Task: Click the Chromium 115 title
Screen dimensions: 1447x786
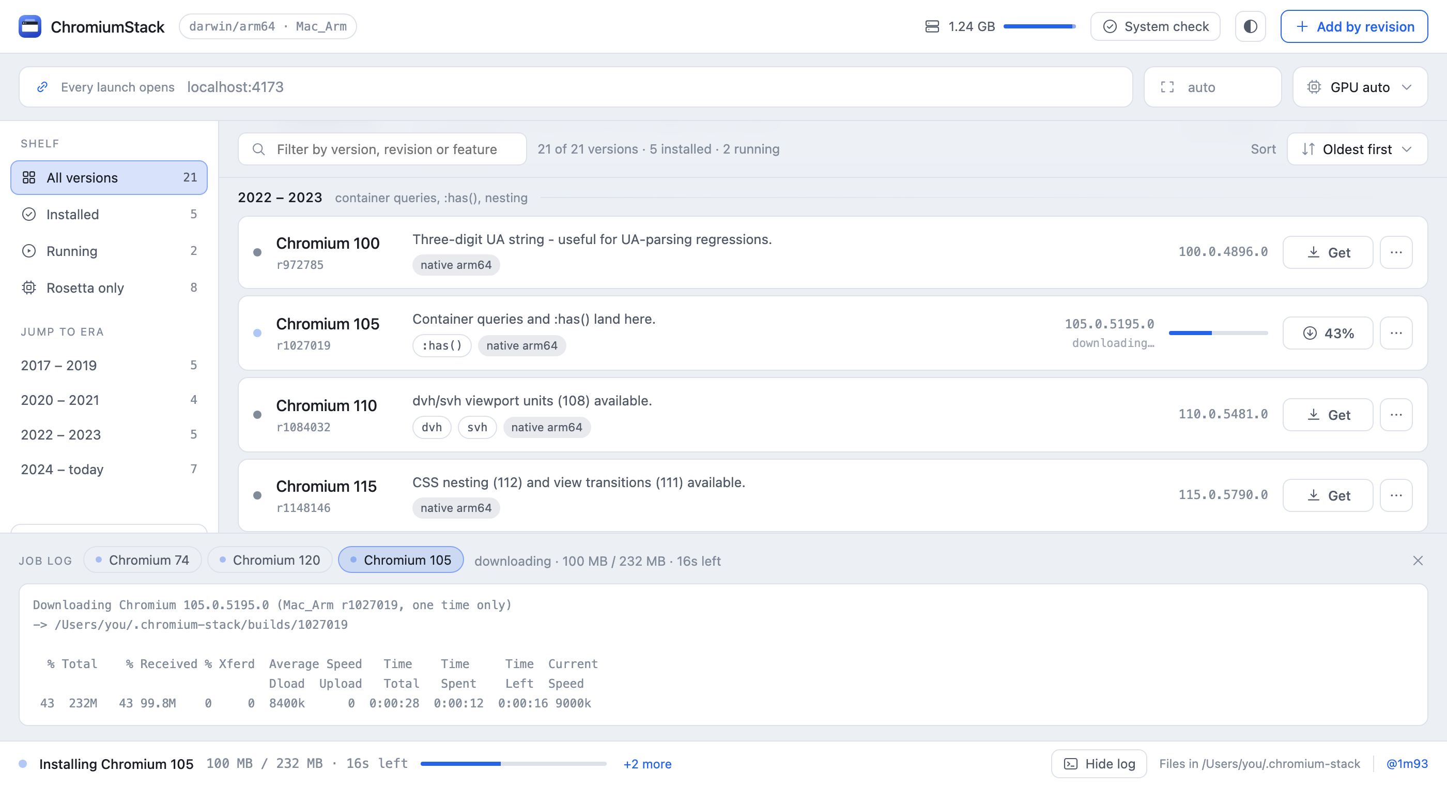Action: [x=327, y=486]
